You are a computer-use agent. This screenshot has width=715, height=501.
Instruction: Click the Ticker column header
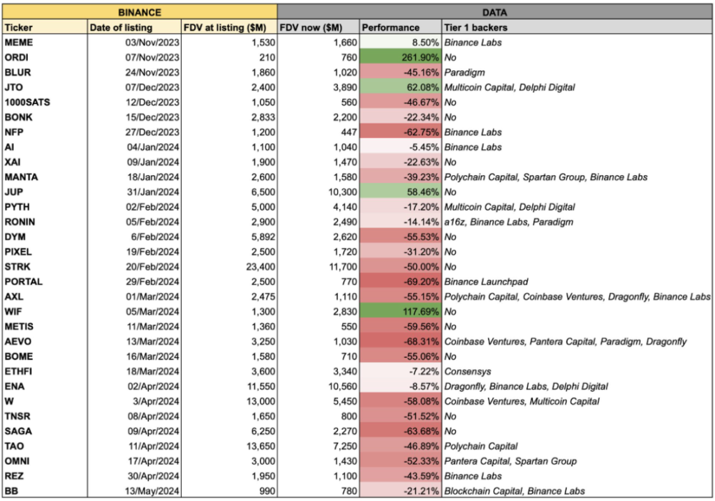[44, 27]
